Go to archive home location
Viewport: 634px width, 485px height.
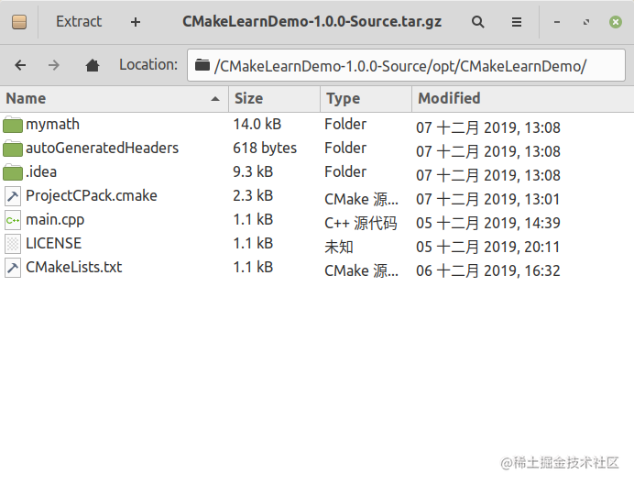click(x=93, y=65)
